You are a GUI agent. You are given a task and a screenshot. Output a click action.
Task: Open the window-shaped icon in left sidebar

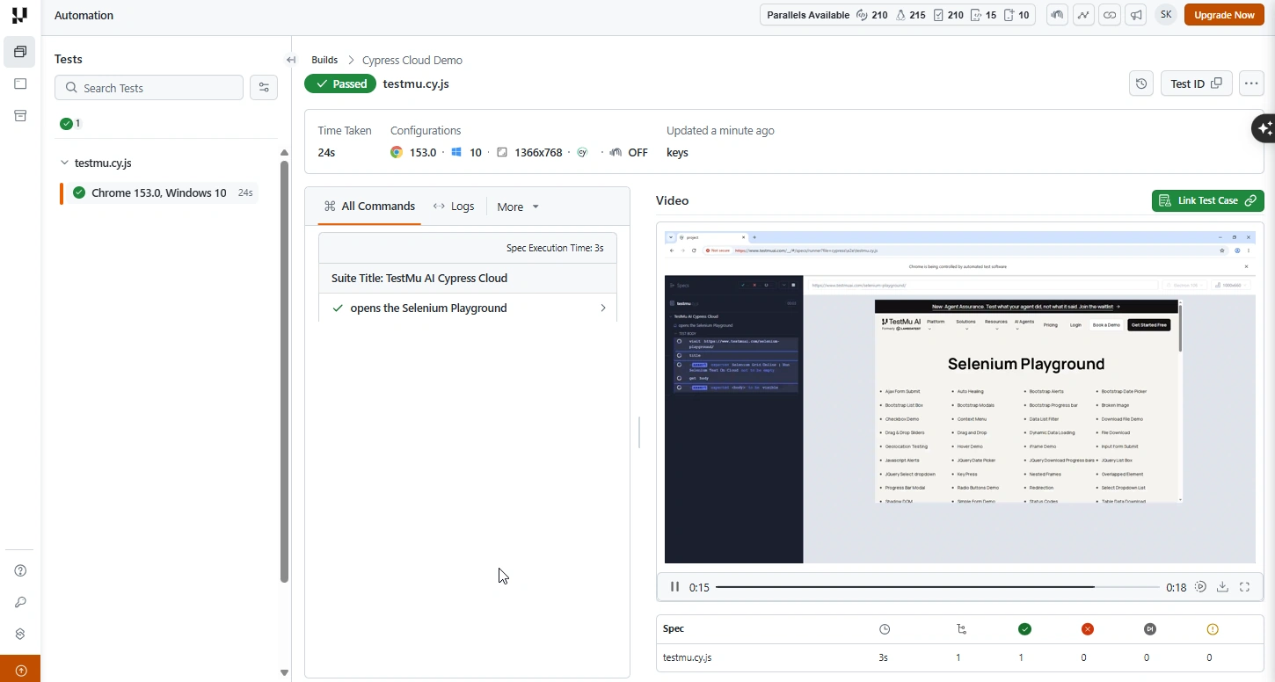pyautogui.click(x=20, y=84)
